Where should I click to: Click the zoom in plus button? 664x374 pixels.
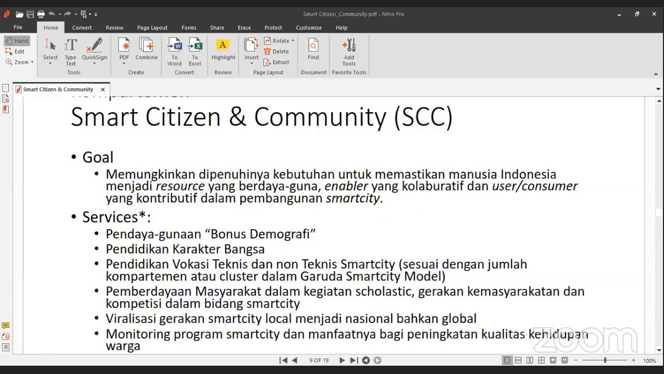click(633, 360)
